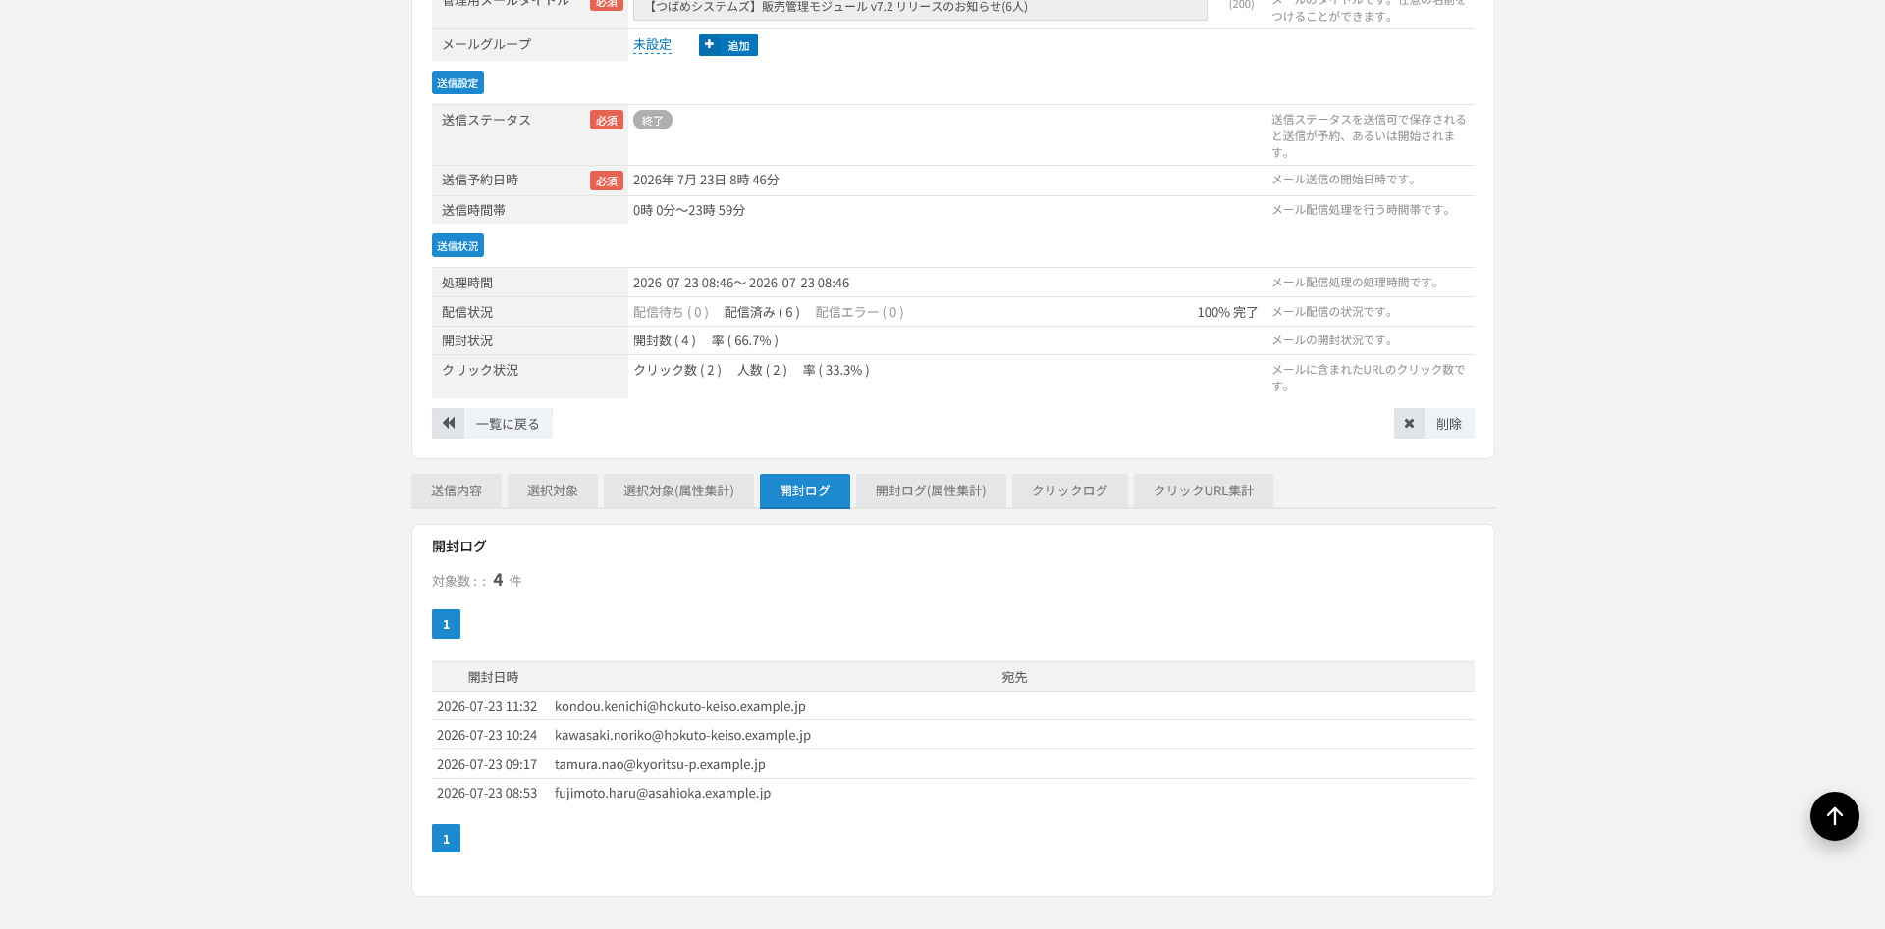The height and width of the screenshot is (929, 1885).
Task: Click the scroll-to-top arrow button
Action: (1834, 816)
